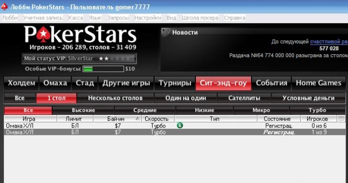This screenshot has width=348, height=183.
Task: Open the Лобби menu
Action: point(10,18)
